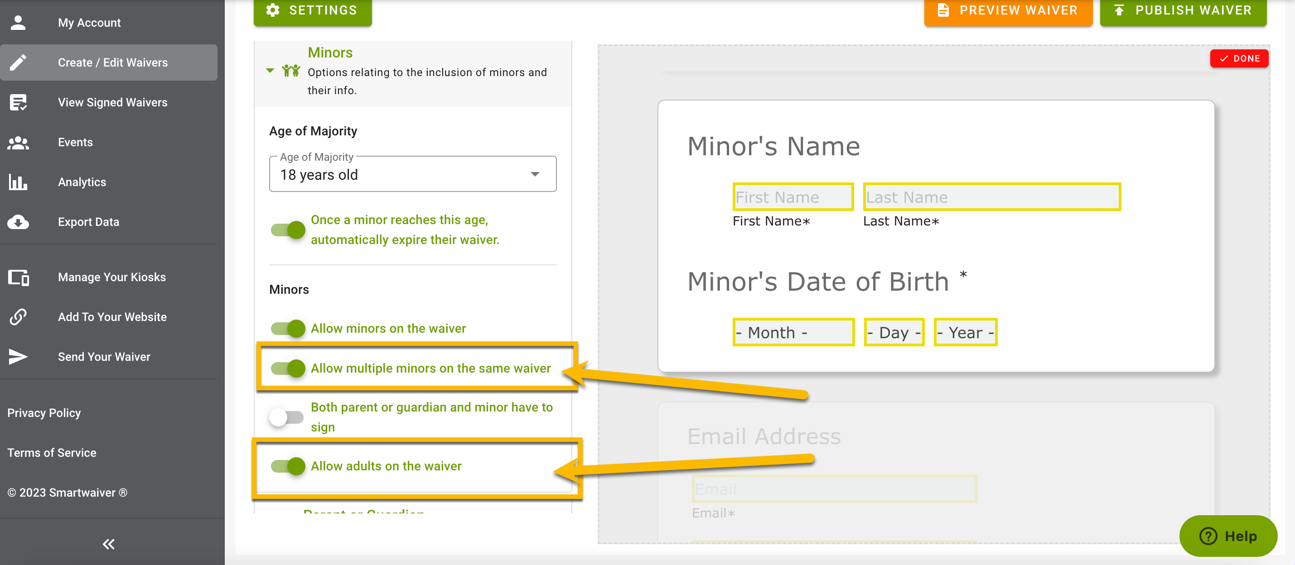
Task: Click the minor's Last Name field
Action: (992, 197)
